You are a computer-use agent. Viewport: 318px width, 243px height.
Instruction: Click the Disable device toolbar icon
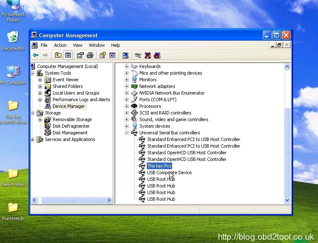pyautogui.click(x=157, y=55)
